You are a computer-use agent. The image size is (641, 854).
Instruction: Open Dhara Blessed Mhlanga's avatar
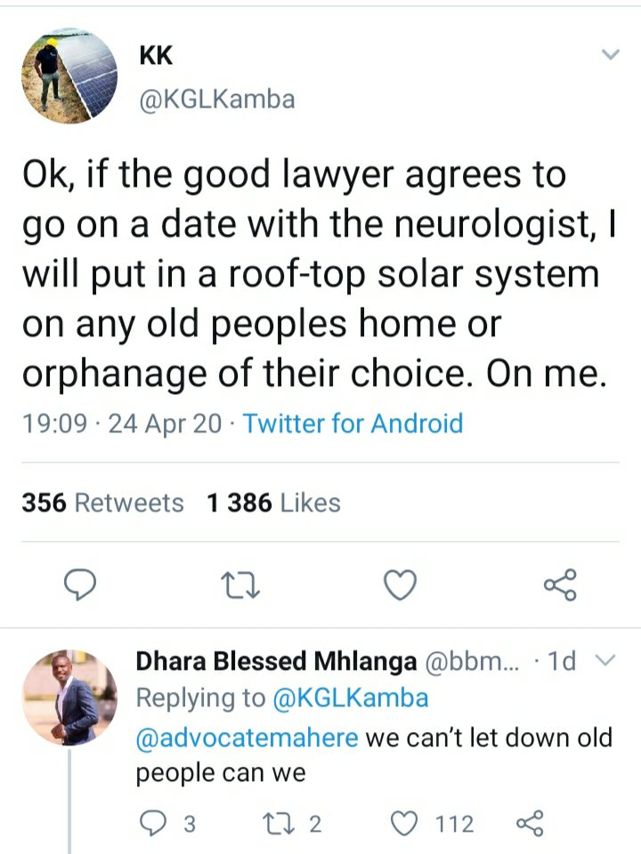[69, 697]
